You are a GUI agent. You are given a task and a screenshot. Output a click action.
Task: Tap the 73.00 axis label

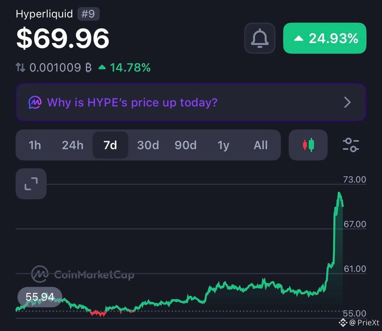coord(354,180)
